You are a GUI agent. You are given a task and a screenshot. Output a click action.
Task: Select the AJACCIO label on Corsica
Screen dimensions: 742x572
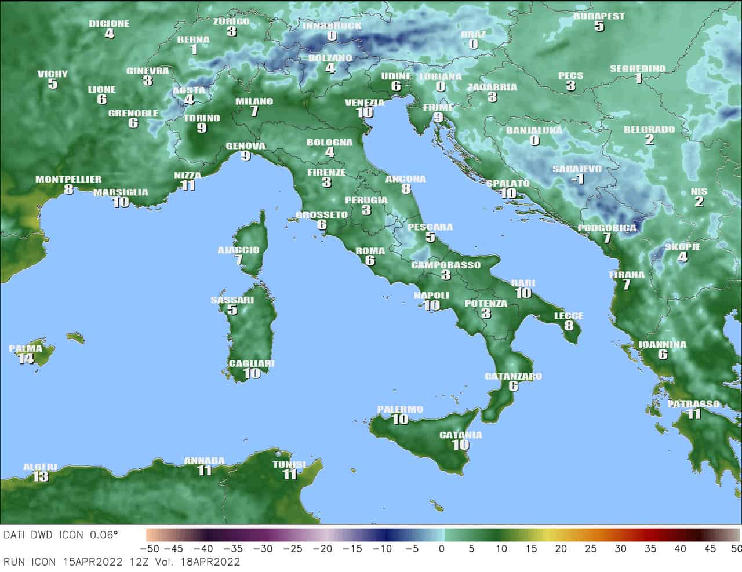click(238, 250)
